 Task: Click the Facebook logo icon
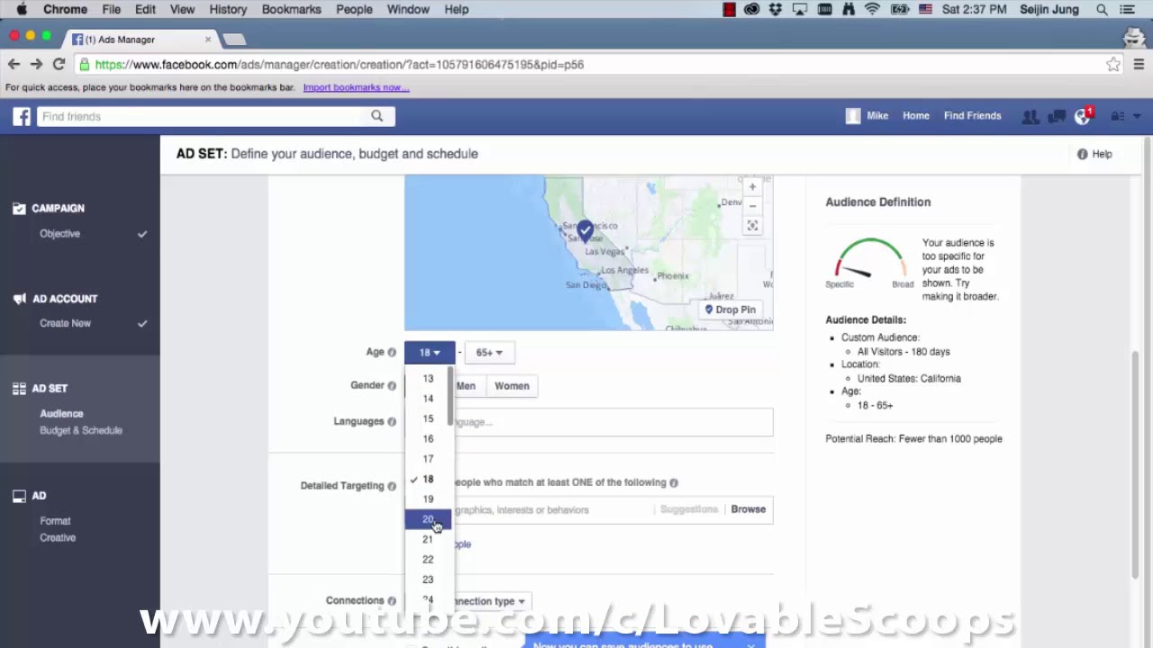point(22,116)
